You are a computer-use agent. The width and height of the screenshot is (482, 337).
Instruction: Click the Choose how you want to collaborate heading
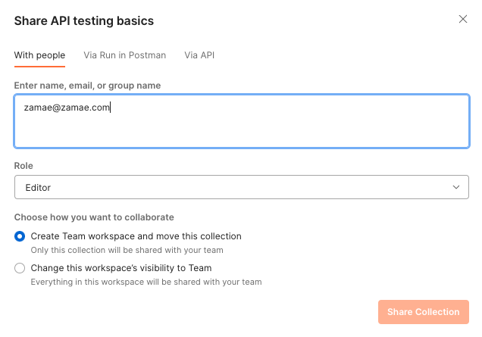[94, 217]
